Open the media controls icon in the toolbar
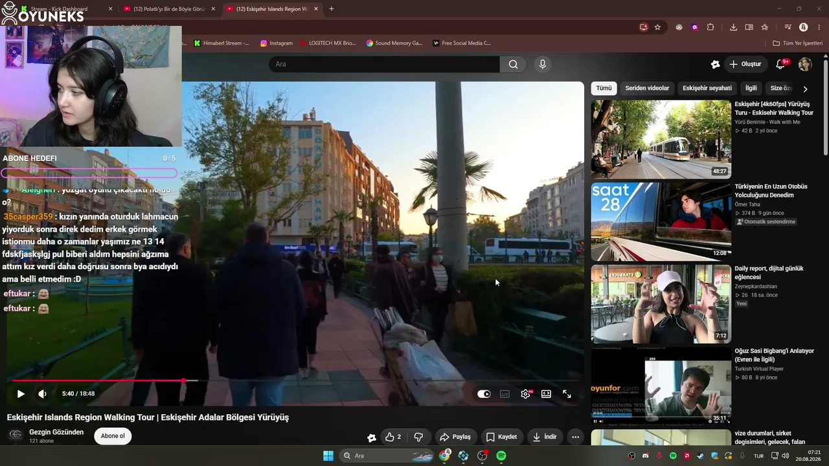The image size is (829, 466). [788, 27]
